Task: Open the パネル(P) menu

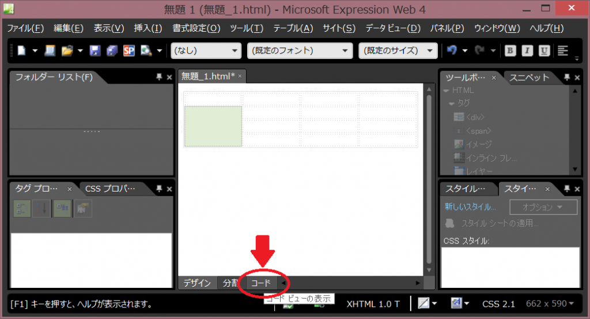Action: (447, 28)
